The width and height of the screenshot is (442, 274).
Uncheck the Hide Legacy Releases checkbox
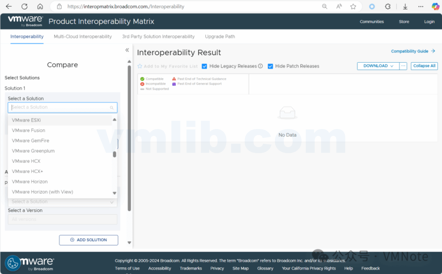click(205, 66)
